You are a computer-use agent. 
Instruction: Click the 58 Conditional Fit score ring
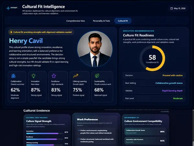152,58
